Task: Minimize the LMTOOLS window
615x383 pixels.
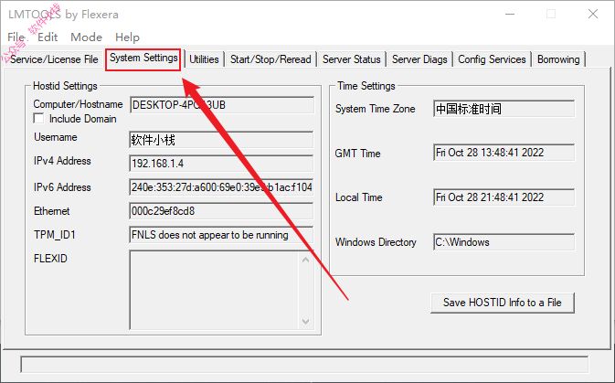Action: click(x=510, y=14)
